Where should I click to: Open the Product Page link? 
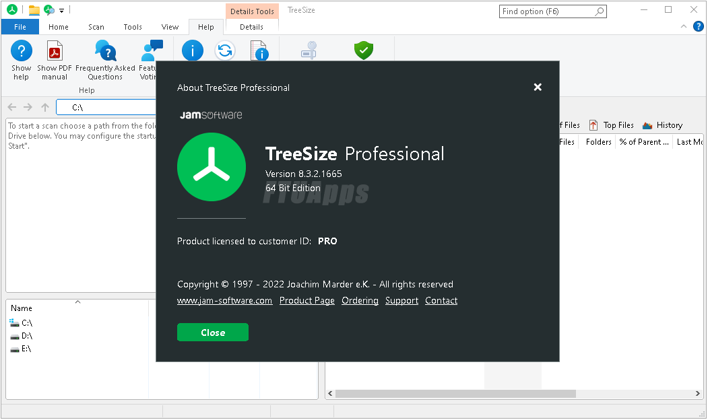point(307,300)
